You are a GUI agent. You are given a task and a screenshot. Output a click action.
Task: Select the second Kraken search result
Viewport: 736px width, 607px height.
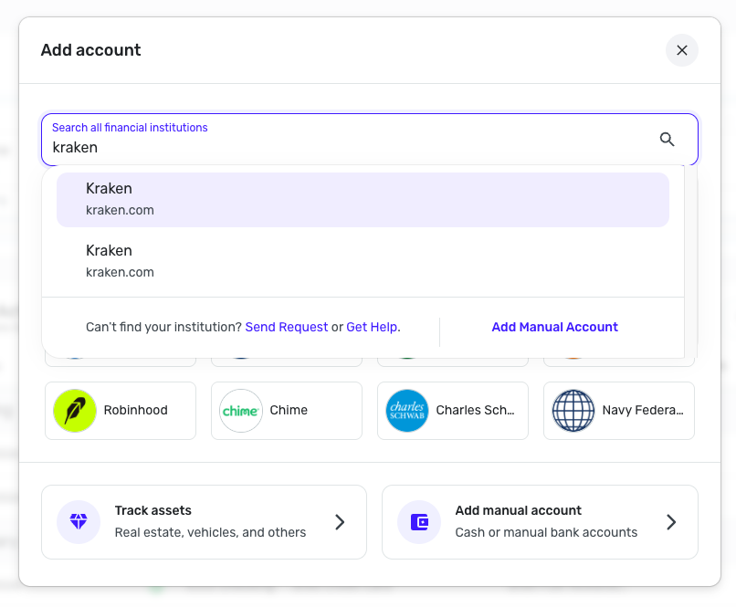[363, 261]
